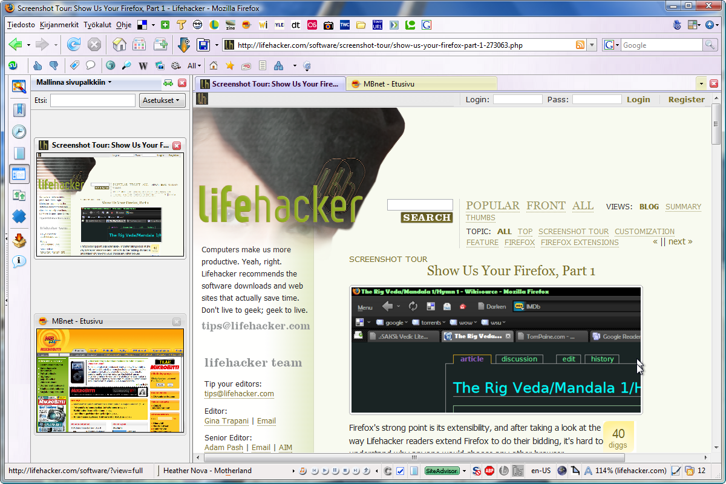Open the MBnet page preview thumbnail
726x484 pixels.
[110, 381]
